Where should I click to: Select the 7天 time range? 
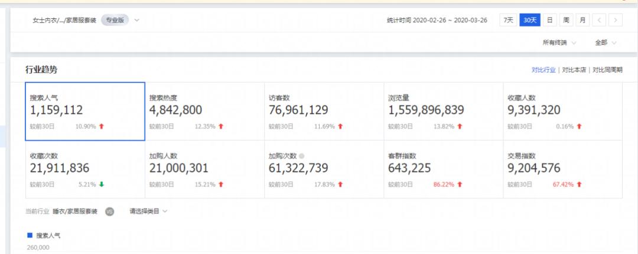[x=508, y=20]
